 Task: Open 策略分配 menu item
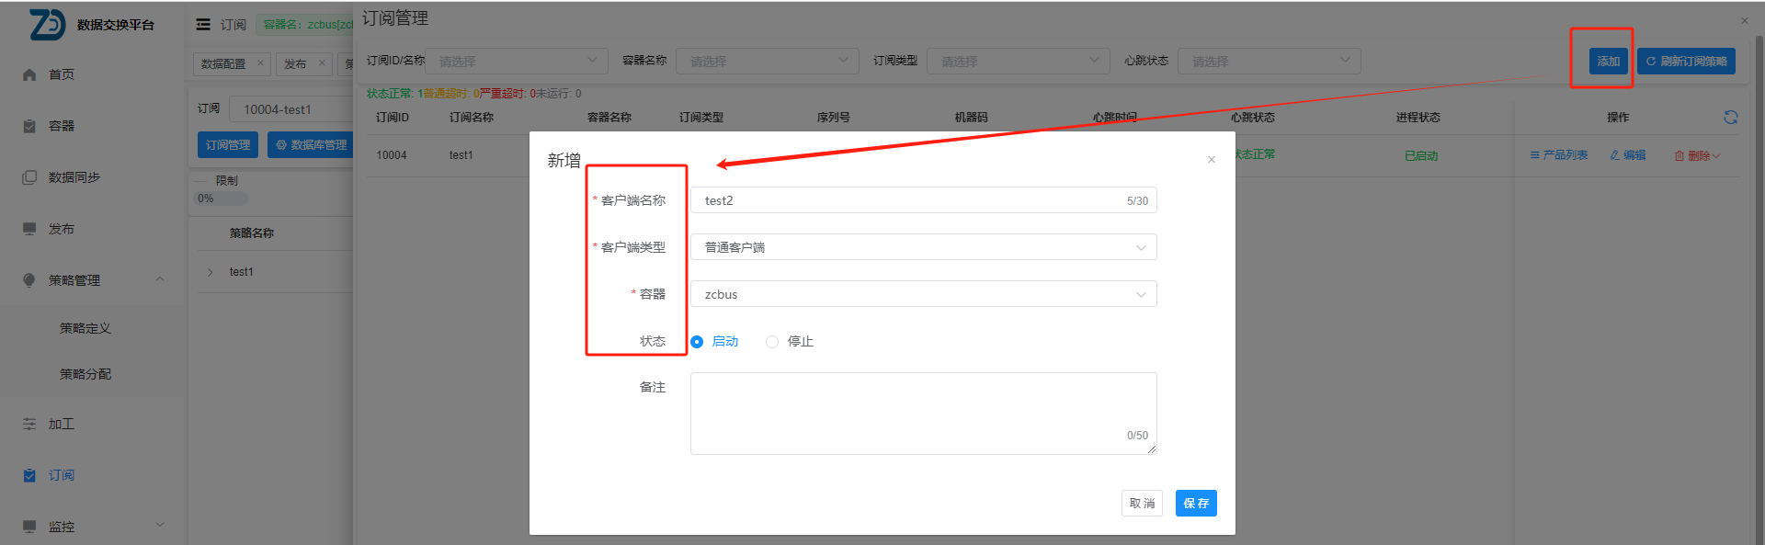(x=85, y=374)
